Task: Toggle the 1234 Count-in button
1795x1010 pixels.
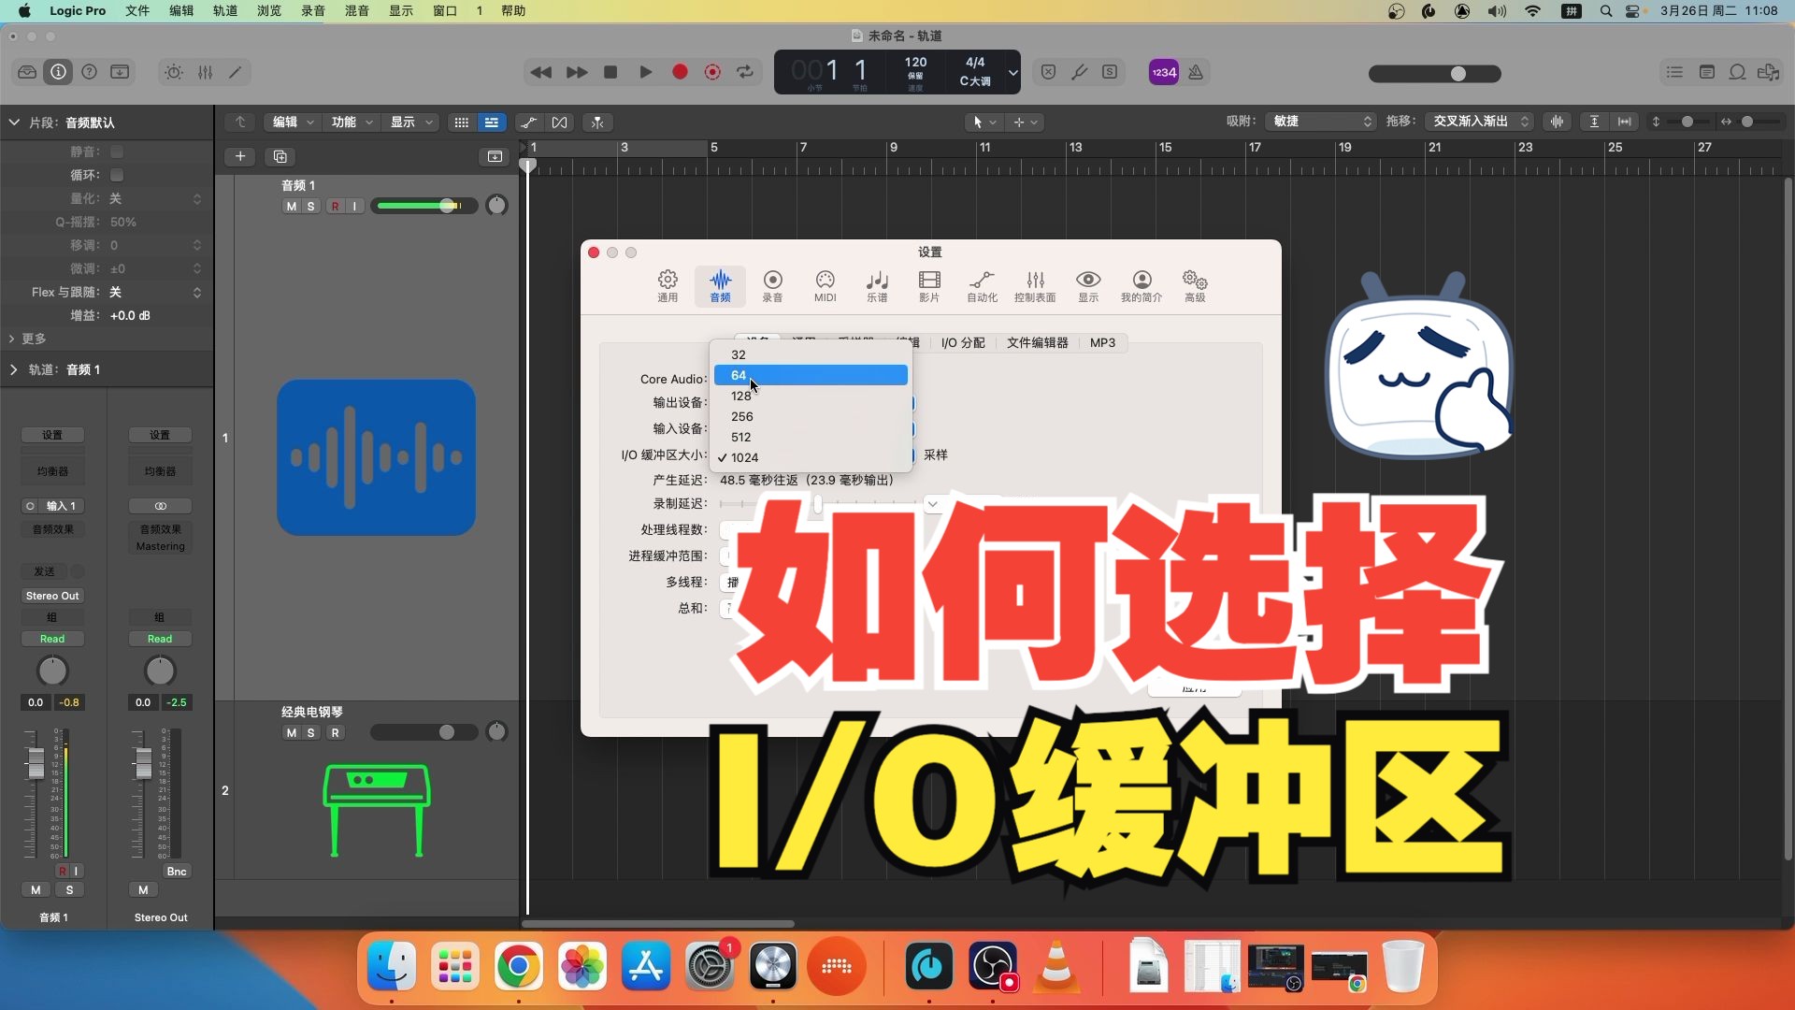Action: [x=1164, y=72]
